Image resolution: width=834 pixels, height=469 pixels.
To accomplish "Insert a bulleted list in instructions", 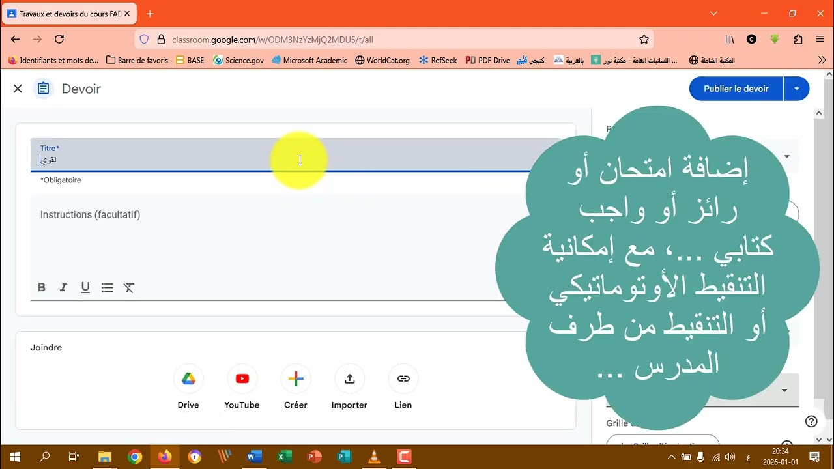I will coord(108,287).
